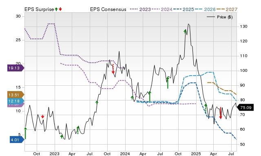Click the purple 19.13 value tag
This screenshot has width=261, height=156.
(x=16, y=68)
